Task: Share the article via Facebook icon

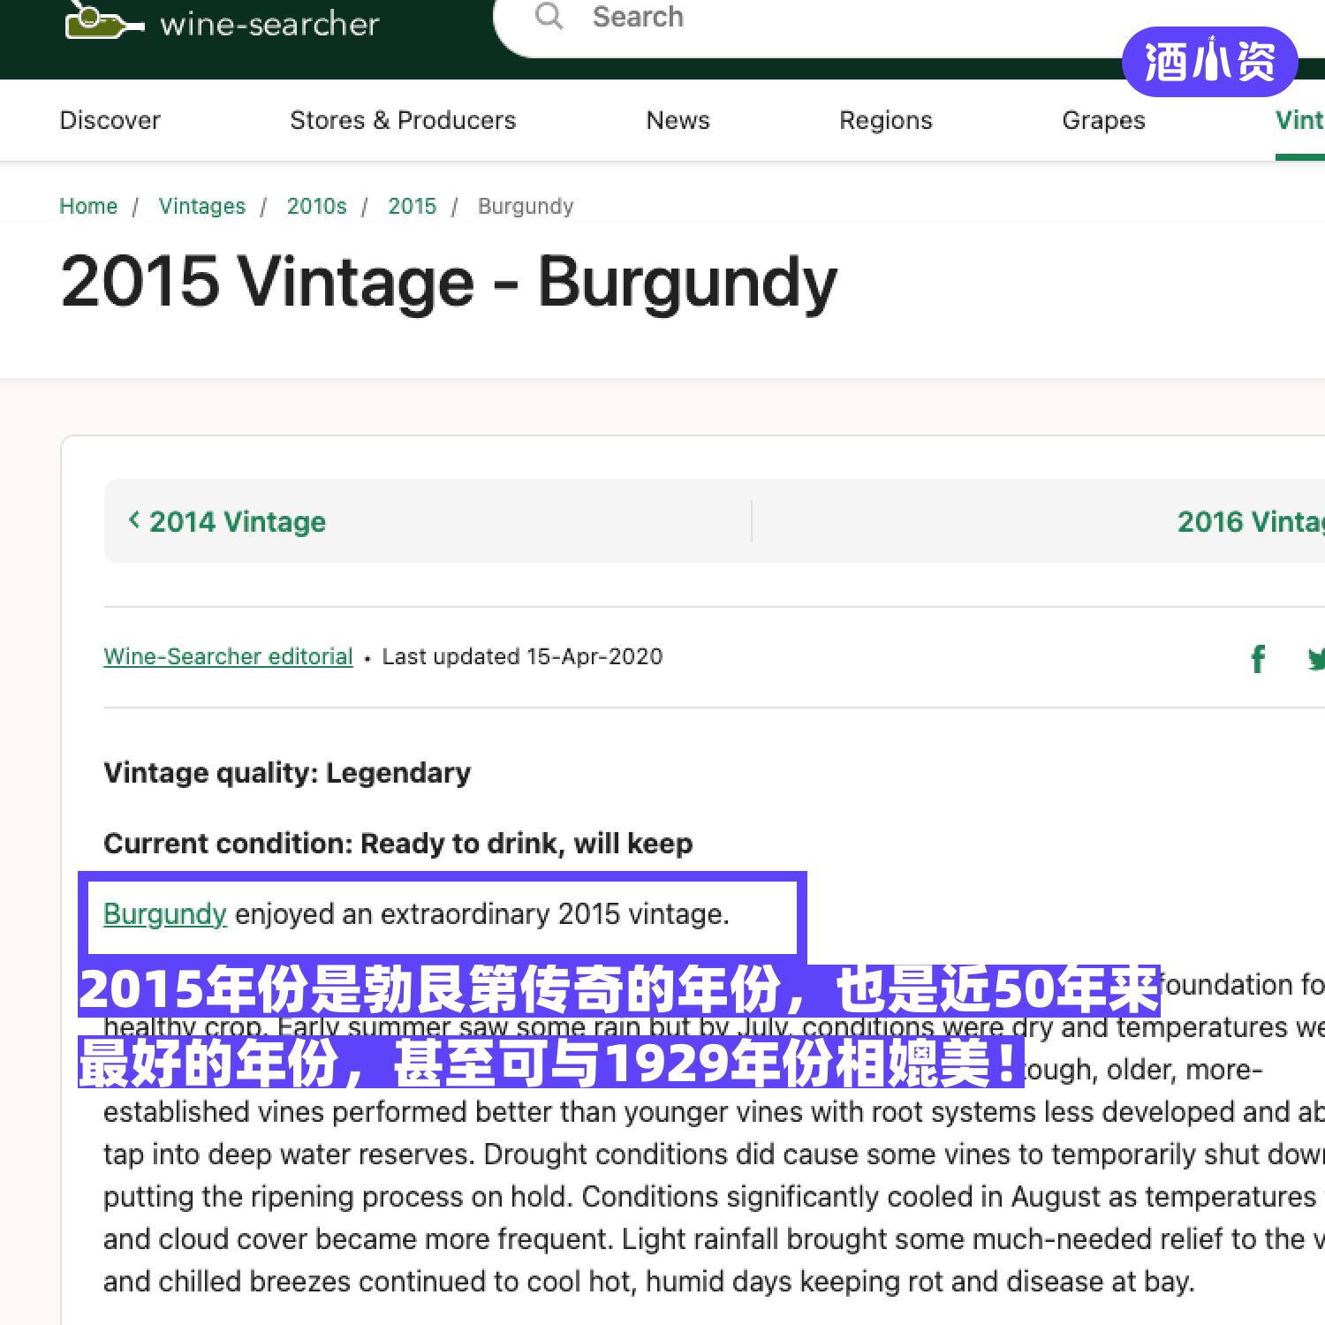Action: click(x=1258, y=658)
